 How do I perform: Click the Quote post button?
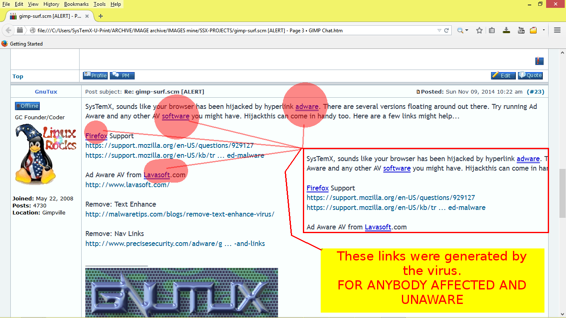tap(530, 75)
